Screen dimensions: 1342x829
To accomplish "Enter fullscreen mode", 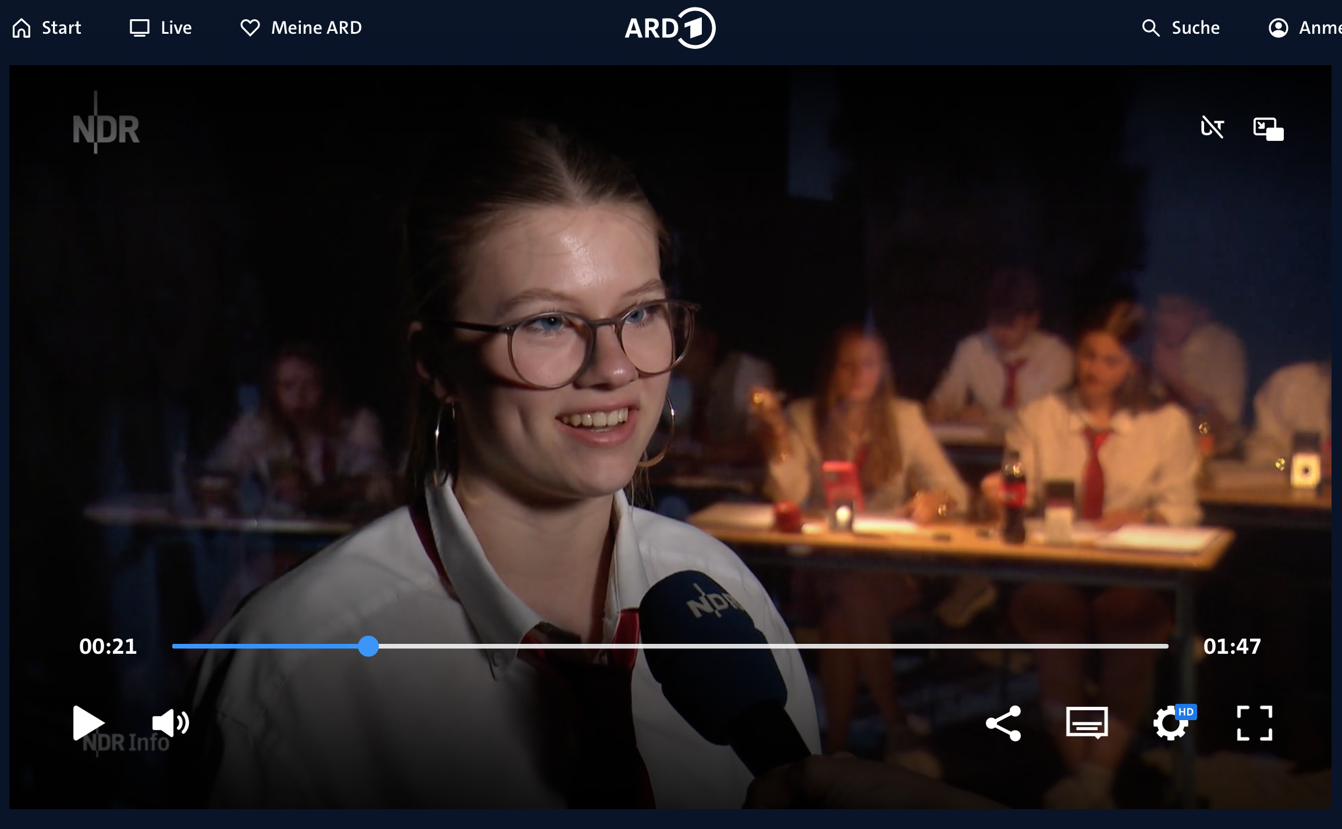I will coord(1254,723).
